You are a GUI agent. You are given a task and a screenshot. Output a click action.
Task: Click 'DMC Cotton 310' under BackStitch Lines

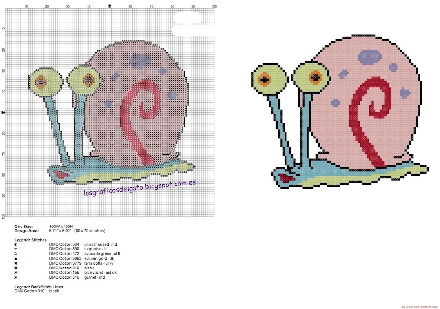pos(29,291)
